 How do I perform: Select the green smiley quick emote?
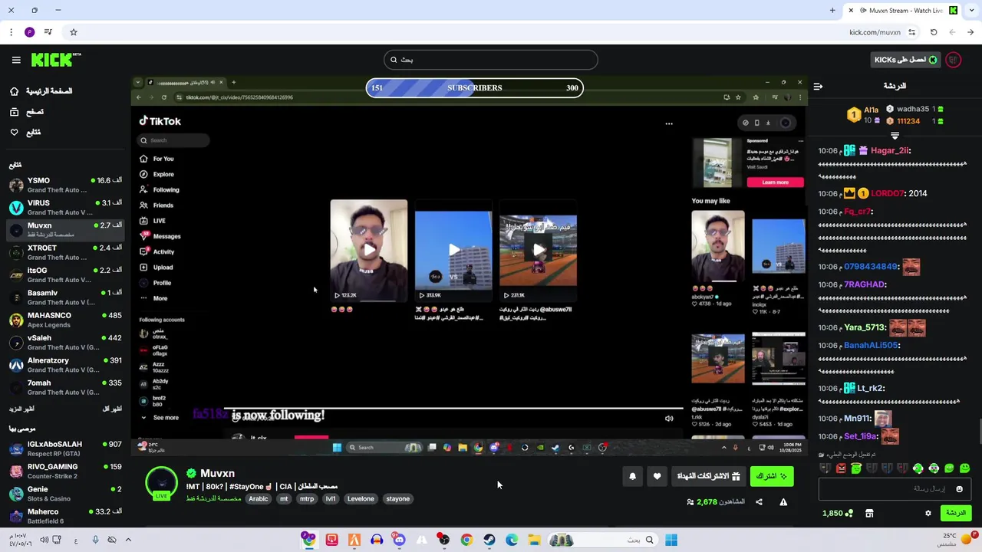[x=964, y=468]
